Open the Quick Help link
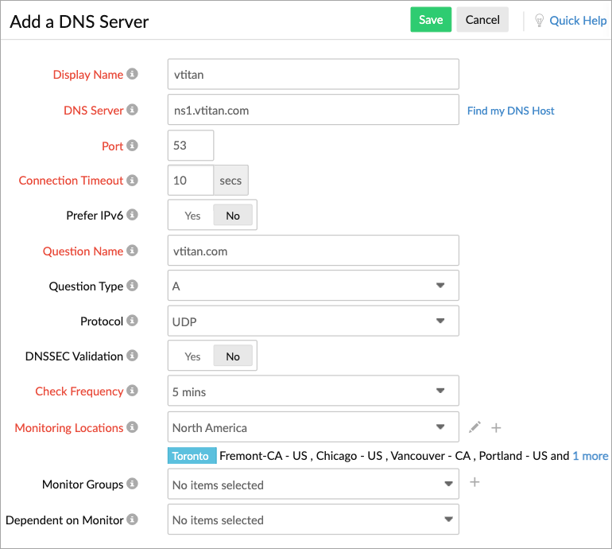The width and height of the screenshot is (612, 549). pyautogui.click(x=578, y=21)
